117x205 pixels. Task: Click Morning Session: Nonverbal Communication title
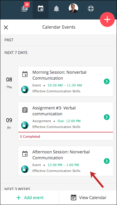pos(59,75)
